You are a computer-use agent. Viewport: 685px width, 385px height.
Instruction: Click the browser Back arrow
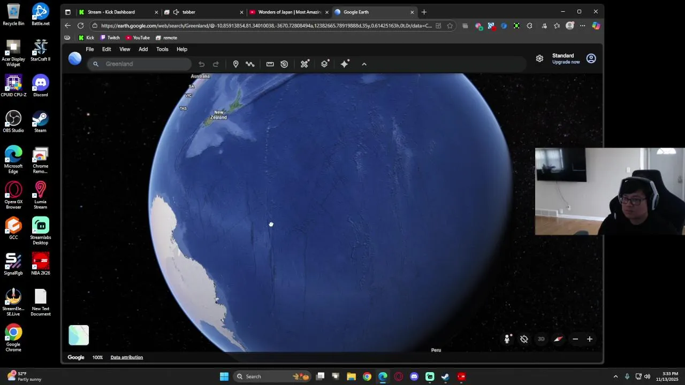click(x=67, y=26)
